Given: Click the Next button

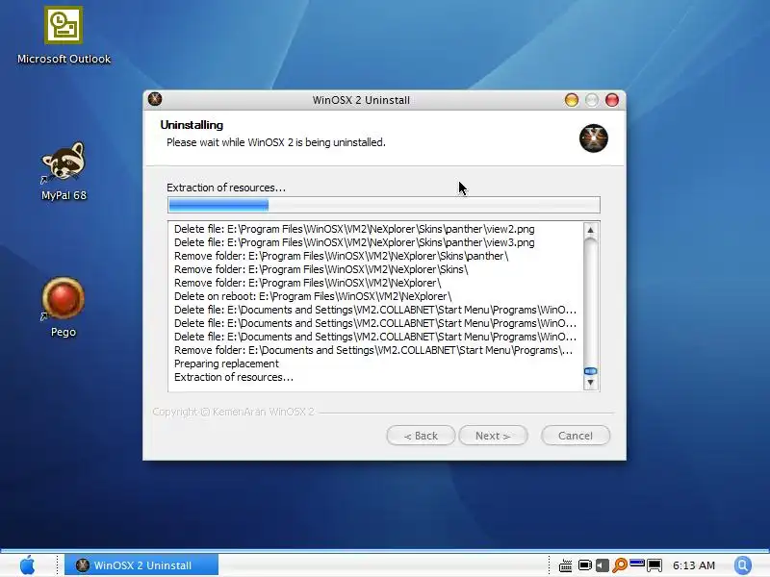Looking at the screenshot, I should pyautogui.click(x=493, y=436).
